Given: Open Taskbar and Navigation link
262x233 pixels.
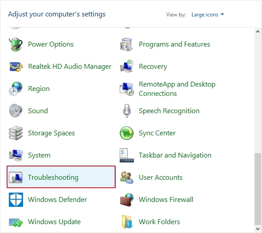Looking at the screenshot, I should point(175,155).
